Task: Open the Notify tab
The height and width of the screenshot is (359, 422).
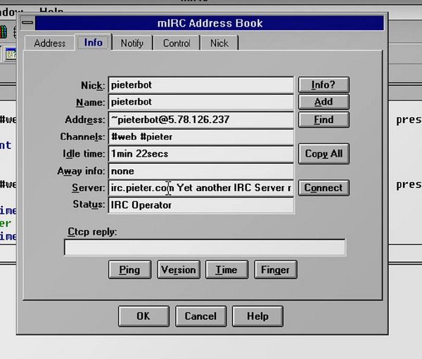Action: click(x=132, y=43)
